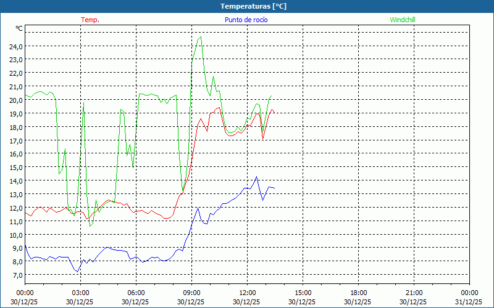This screenshot has height=308, width=494.
Task: Click the lowest dip of blue dew point line
Action: [78, 272]
